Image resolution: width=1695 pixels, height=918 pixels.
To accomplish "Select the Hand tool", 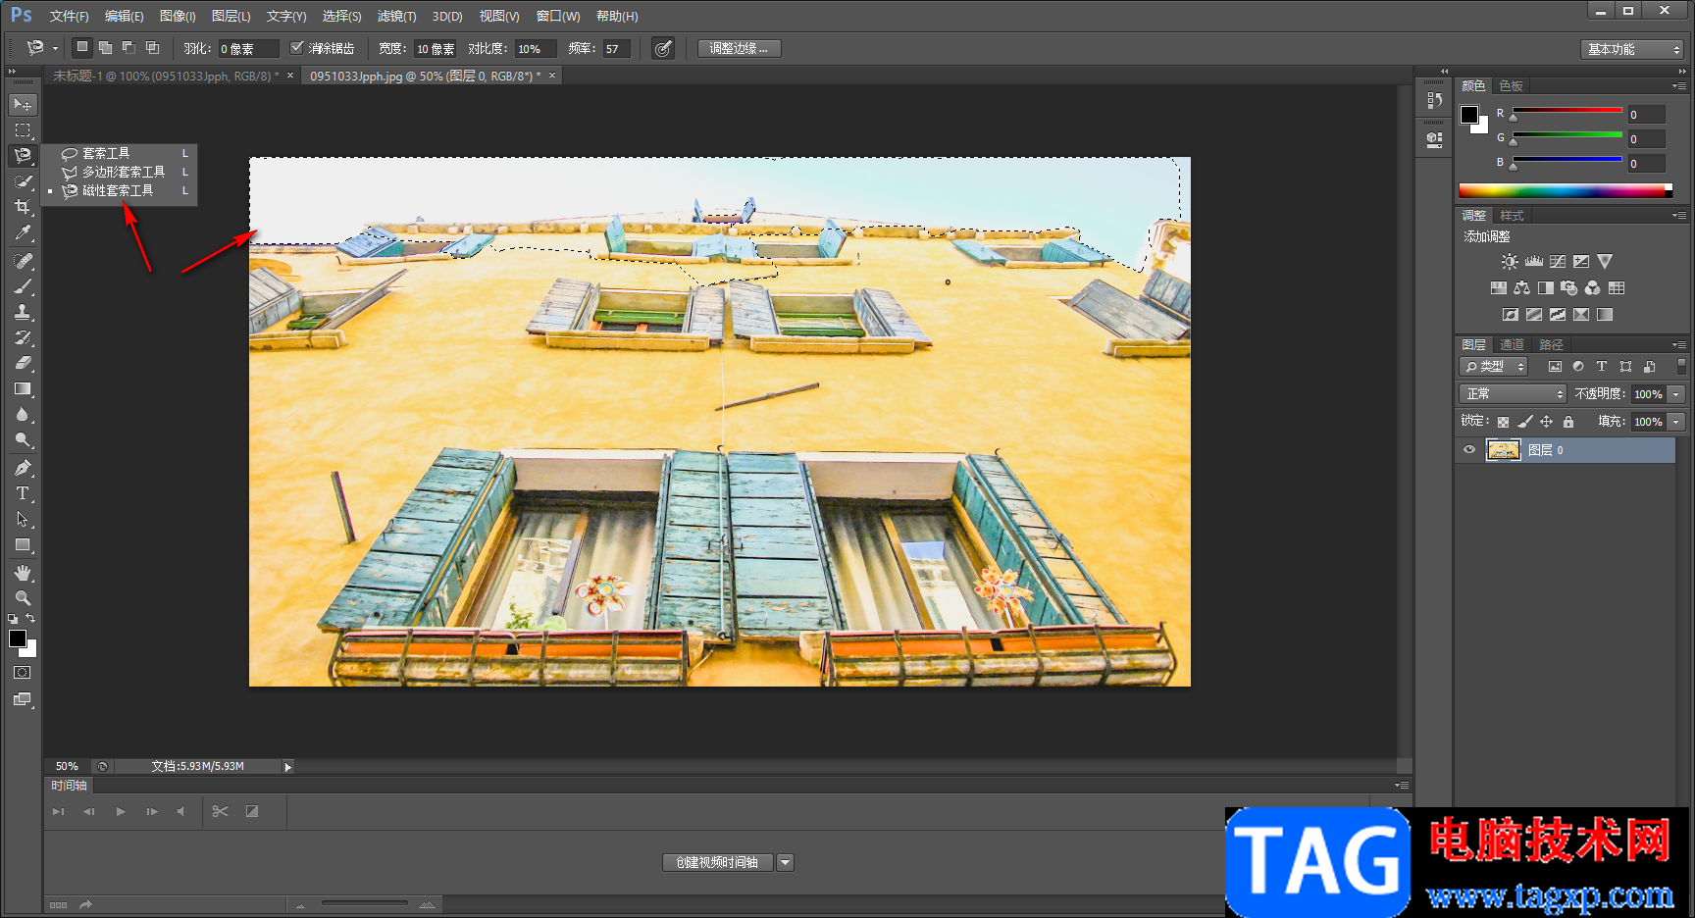I will (x=22, y=572).
